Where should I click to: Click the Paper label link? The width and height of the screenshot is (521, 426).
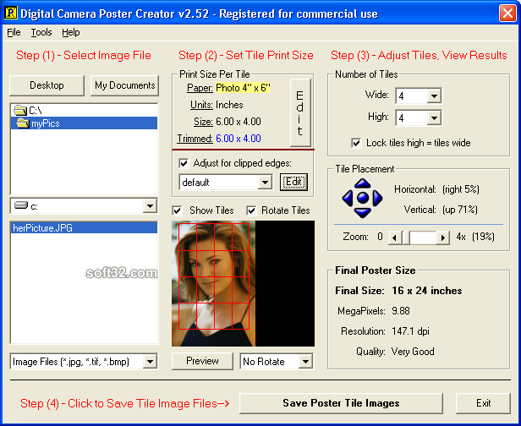(200, 88)
